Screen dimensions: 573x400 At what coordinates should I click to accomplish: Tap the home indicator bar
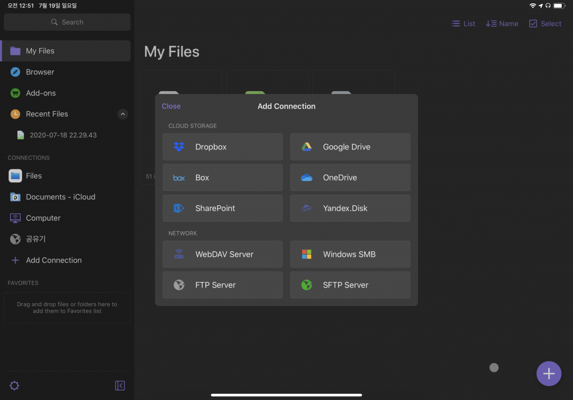click(x=286, y=395)
